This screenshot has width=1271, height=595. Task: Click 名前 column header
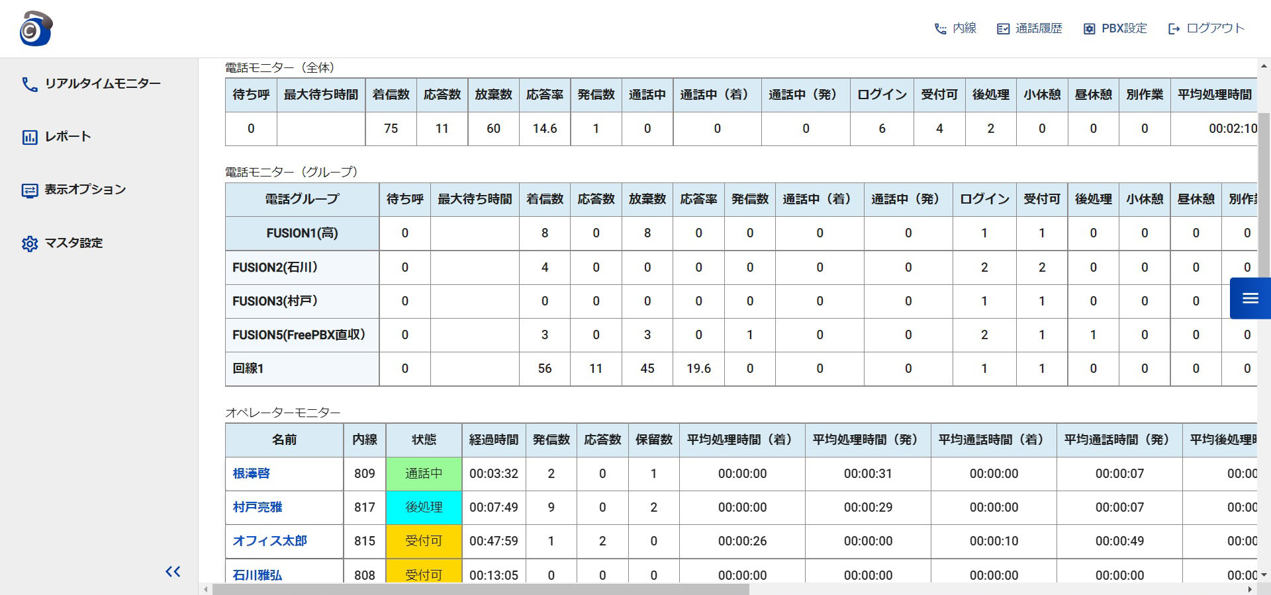click(x=284, y=440)
